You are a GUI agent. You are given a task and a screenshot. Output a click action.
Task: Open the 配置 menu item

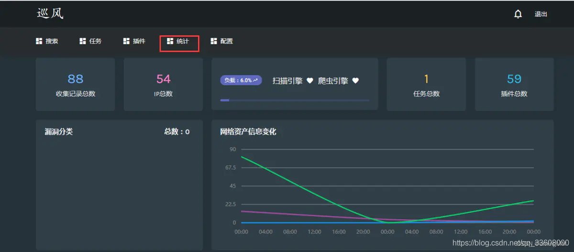click(227, 41)
